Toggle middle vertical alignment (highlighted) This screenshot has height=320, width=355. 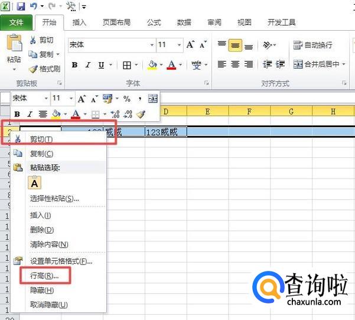coord(235,45)
